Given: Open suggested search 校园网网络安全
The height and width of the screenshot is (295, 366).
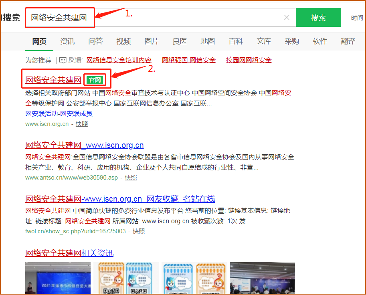Looking at the screenshot, I should pyautogui.click(x=249, y=60).
